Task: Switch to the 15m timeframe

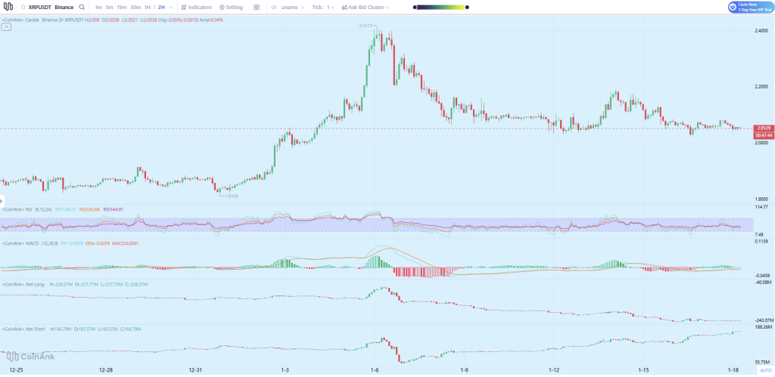Action: pos(122,7)
